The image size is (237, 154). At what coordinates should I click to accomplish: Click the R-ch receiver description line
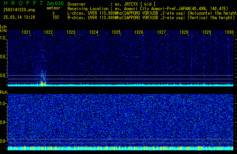[x=151, y=18]
